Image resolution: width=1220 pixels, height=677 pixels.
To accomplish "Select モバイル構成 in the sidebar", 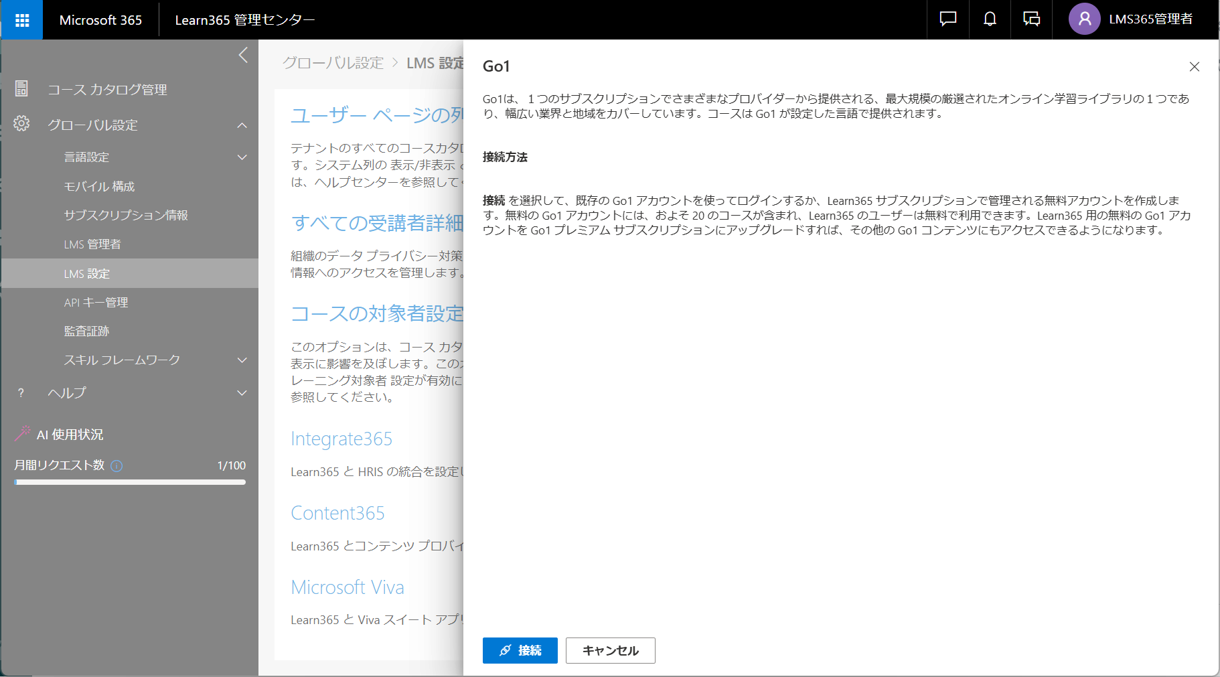I will coord(99,186).
